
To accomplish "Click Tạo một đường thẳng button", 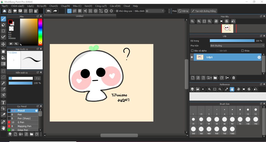I will pyautogui.click(x=204, y=11).
